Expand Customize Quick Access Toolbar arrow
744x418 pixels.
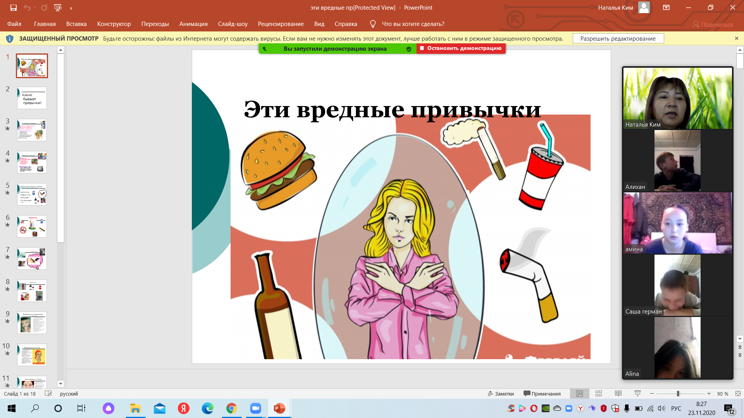pyautogui.click(x=71, y=8)
